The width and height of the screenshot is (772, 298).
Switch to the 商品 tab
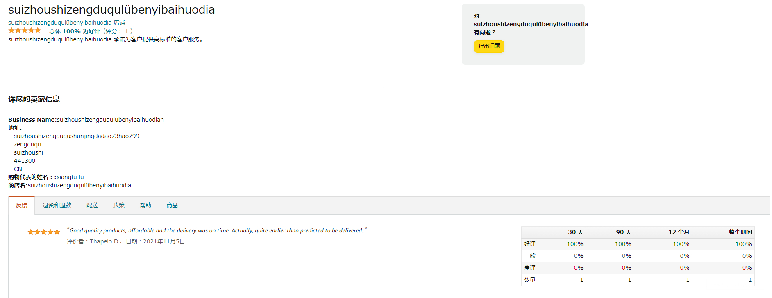point(172,205)
